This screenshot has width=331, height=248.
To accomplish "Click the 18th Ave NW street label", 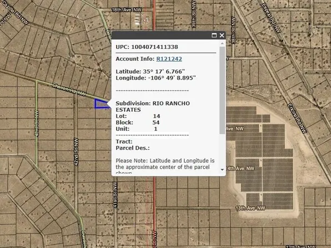I will (x=127, y=10).
